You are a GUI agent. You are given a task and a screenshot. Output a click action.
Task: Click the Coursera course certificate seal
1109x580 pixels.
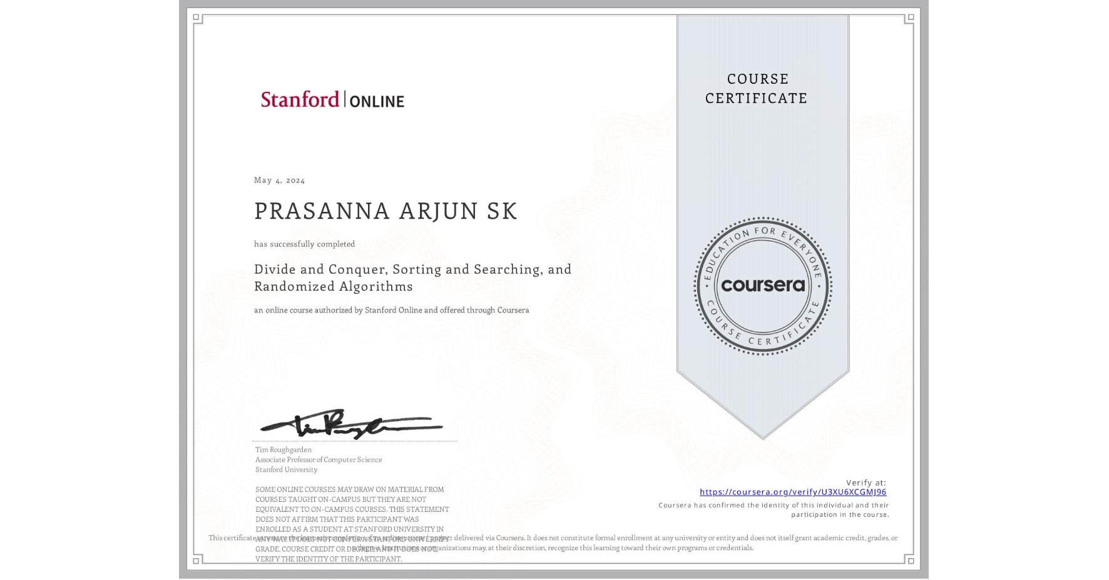[762, 286]
